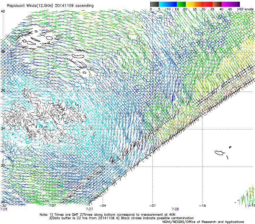
Task: Click the longitude axis label '-18'
Action: [x=203, y=206]
